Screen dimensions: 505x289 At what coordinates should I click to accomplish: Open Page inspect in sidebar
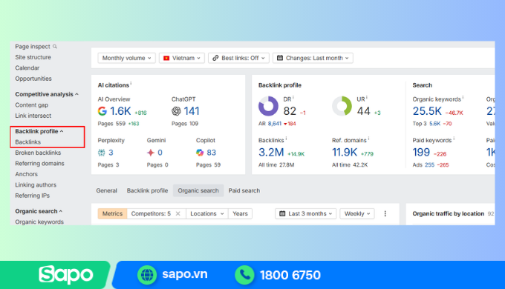click(33, 47)
